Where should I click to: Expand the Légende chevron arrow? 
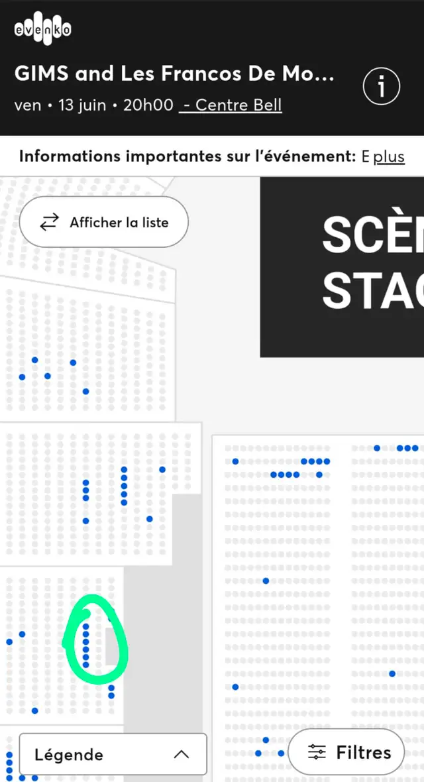(182, 755)
